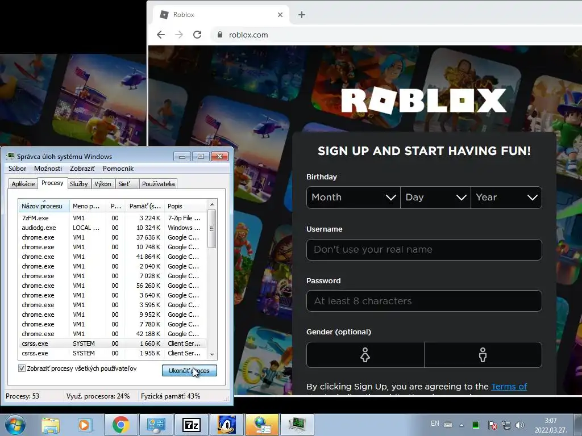Open the Month birthday dropdown

pyautogui.click(x=354, y=198)
